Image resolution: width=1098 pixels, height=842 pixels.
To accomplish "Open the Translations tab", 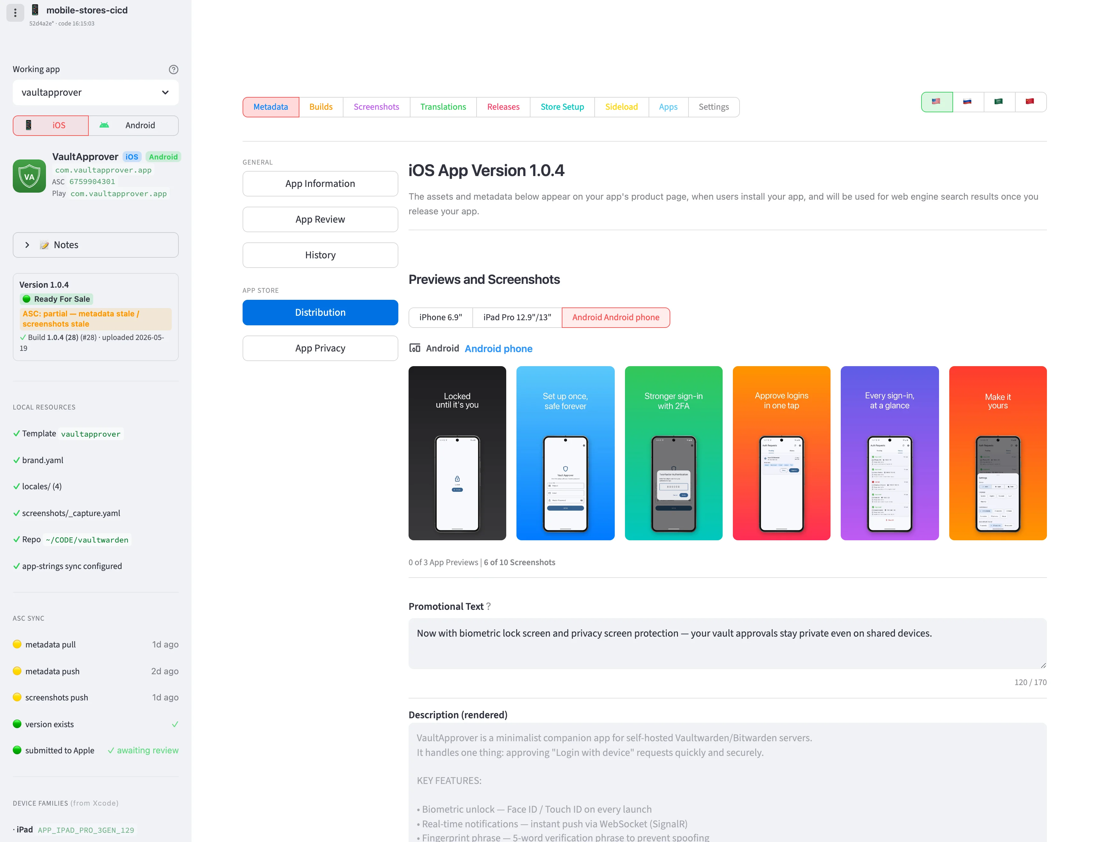I will [x=443, y=107].
